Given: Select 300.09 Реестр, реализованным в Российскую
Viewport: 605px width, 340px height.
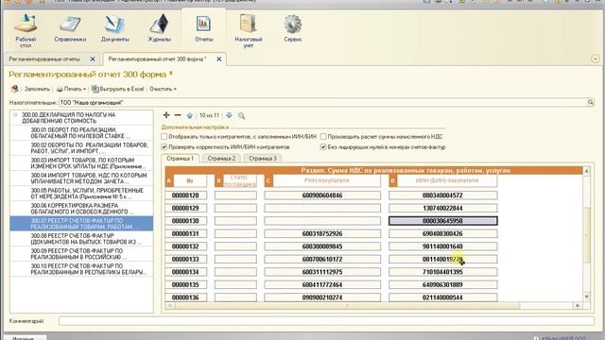Looking at the screenshot, I should coord(81,254).
